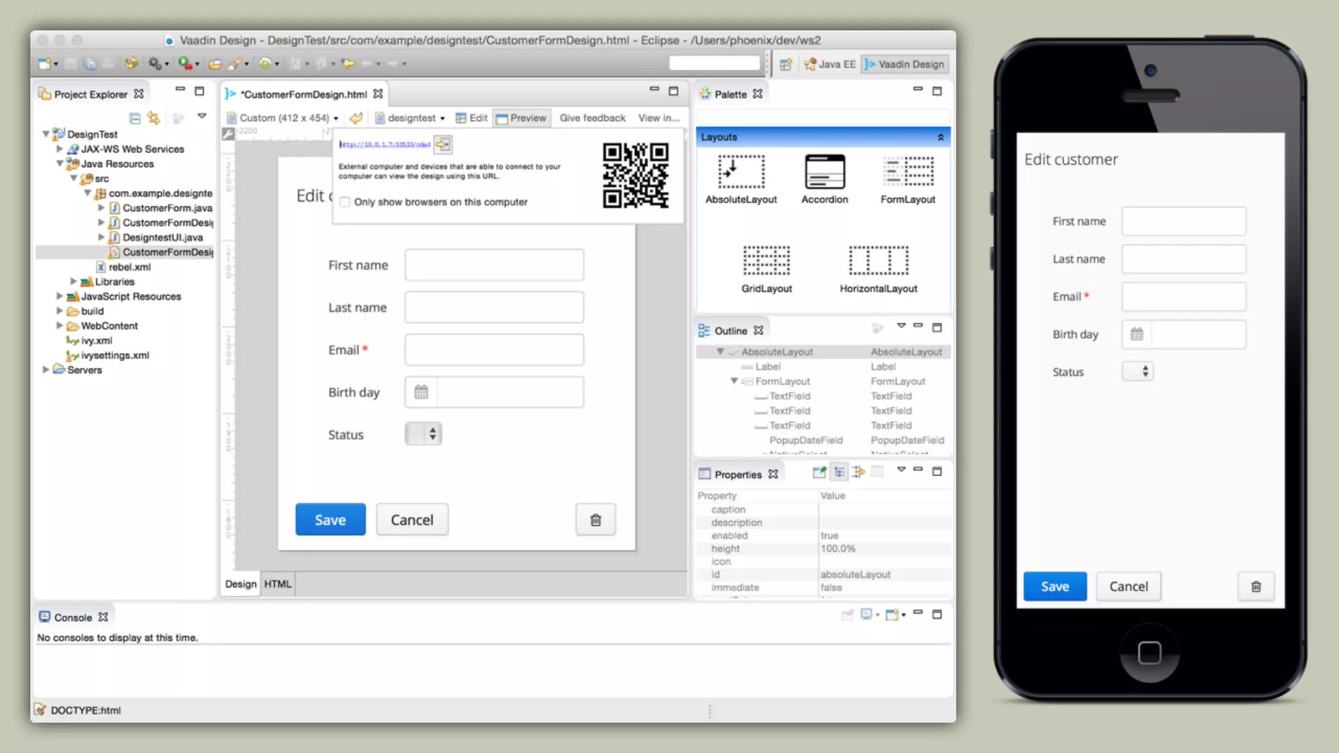Open the Status select in designer

424,434
